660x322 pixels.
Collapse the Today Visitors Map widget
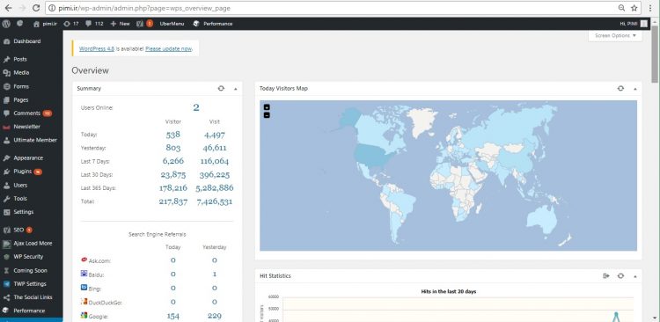[x=634, y=89]
